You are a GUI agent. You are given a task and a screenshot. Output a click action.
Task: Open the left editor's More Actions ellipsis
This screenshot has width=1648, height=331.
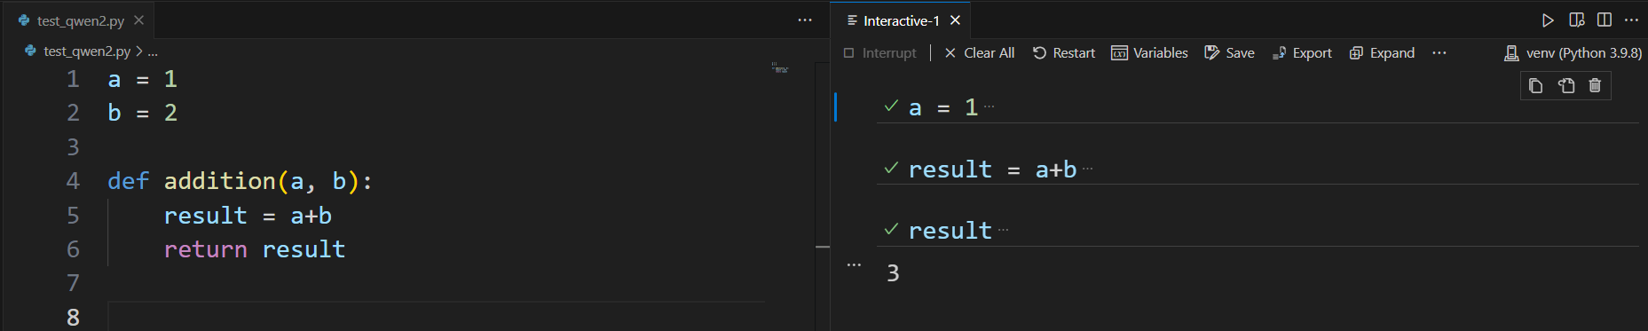tap(805, 20)
